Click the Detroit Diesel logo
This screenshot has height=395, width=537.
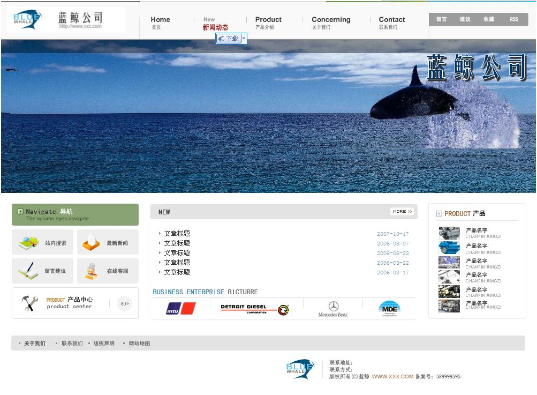pos(255,309)
